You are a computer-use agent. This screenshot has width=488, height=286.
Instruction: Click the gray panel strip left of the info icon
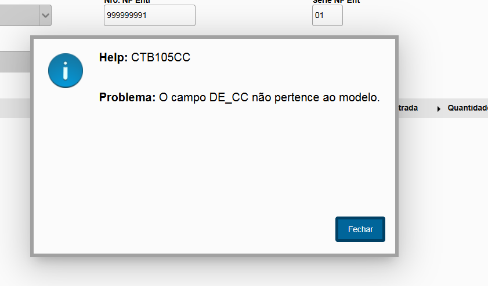coord(15,62)
